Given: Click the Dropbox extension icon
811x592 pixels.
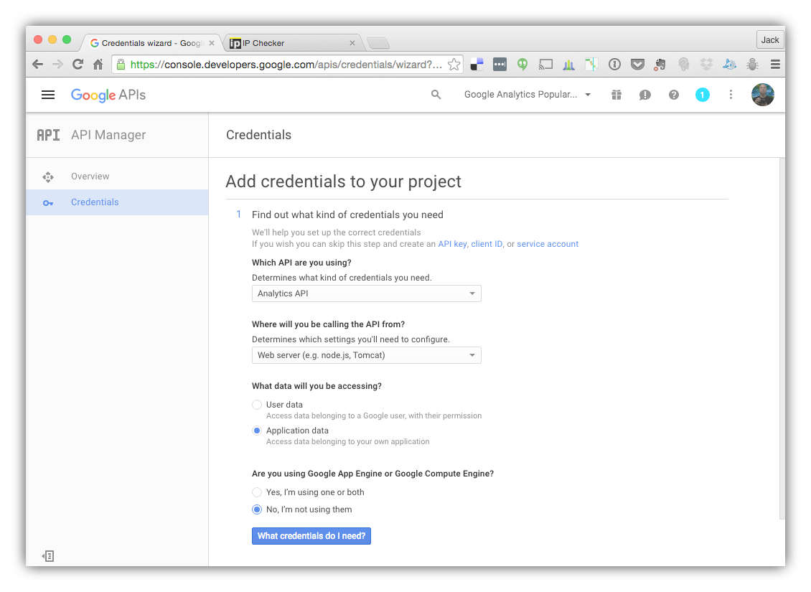Looking at the screenshot, I should 706,64.
